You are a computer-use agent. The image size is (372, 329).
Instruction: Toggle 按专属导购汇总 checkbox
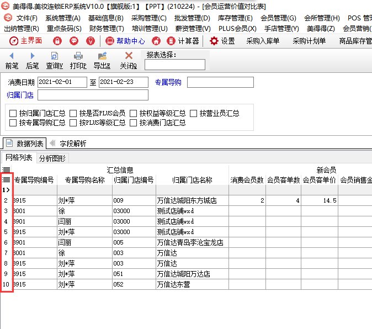point(13,123)
